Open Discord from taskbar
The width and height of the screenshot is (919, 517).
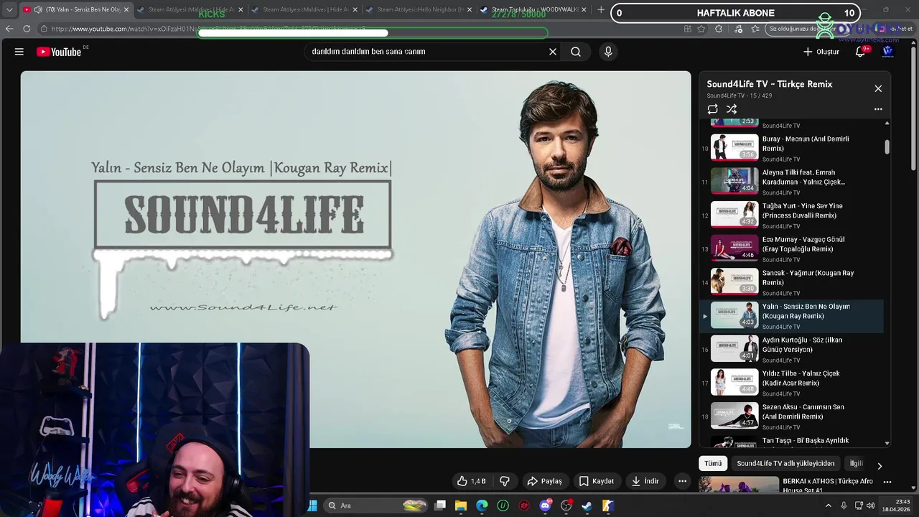tap(545, 506)
